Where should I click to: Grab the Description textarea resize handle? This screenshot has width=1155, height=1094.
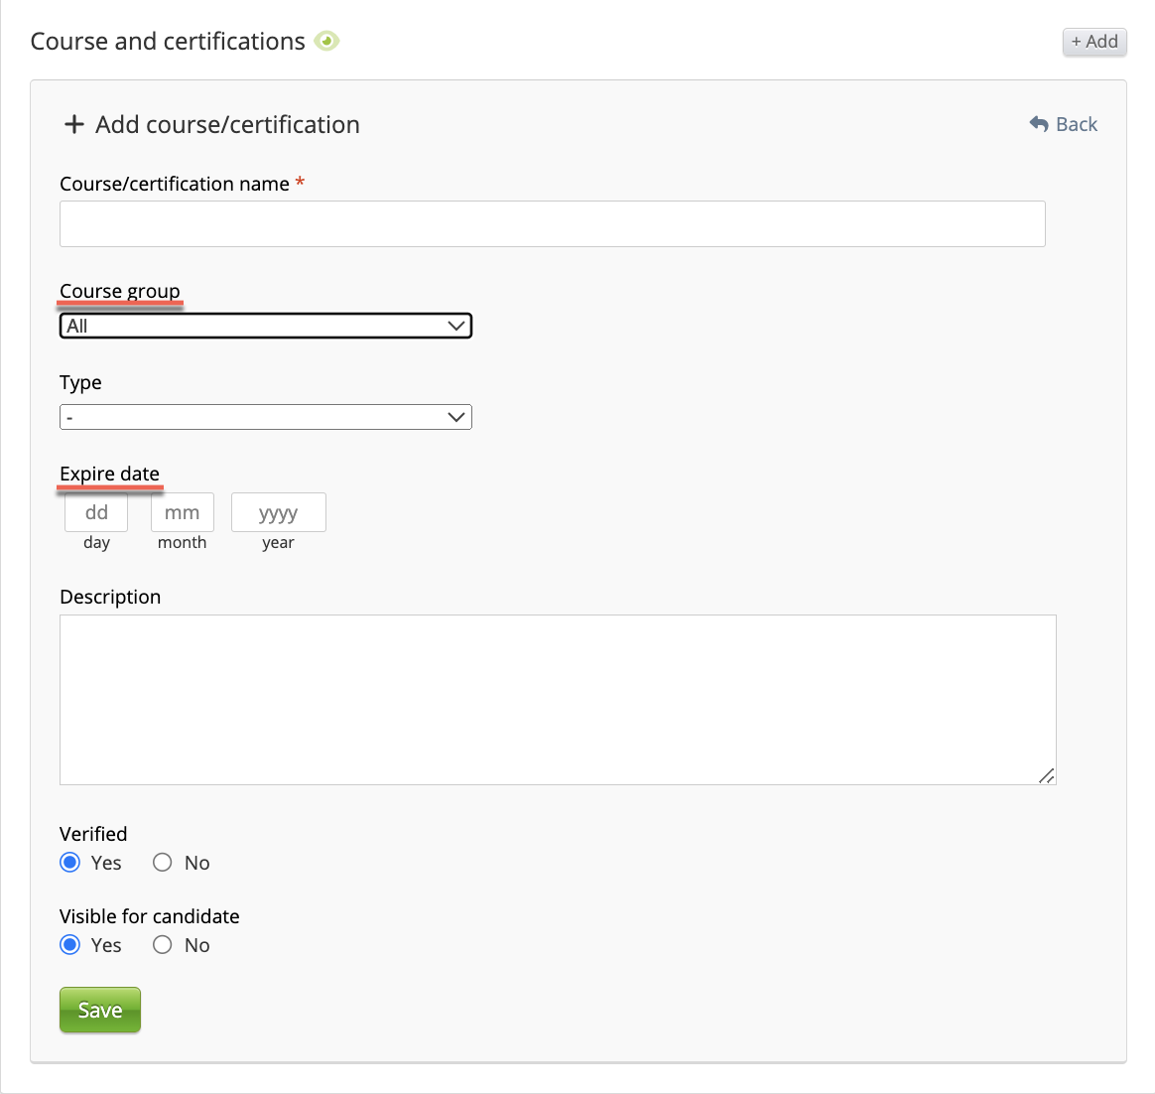1047,776
